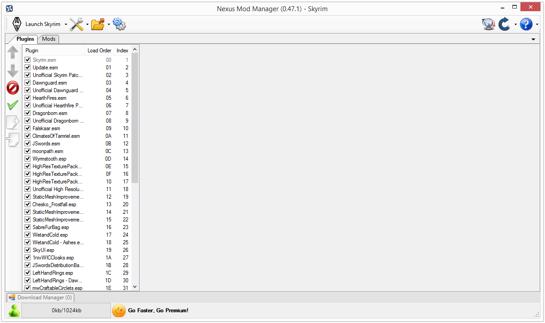Enable all plugins with the green check
The width and height of the screenshot is (545, 323).
[x=13, y=105]
